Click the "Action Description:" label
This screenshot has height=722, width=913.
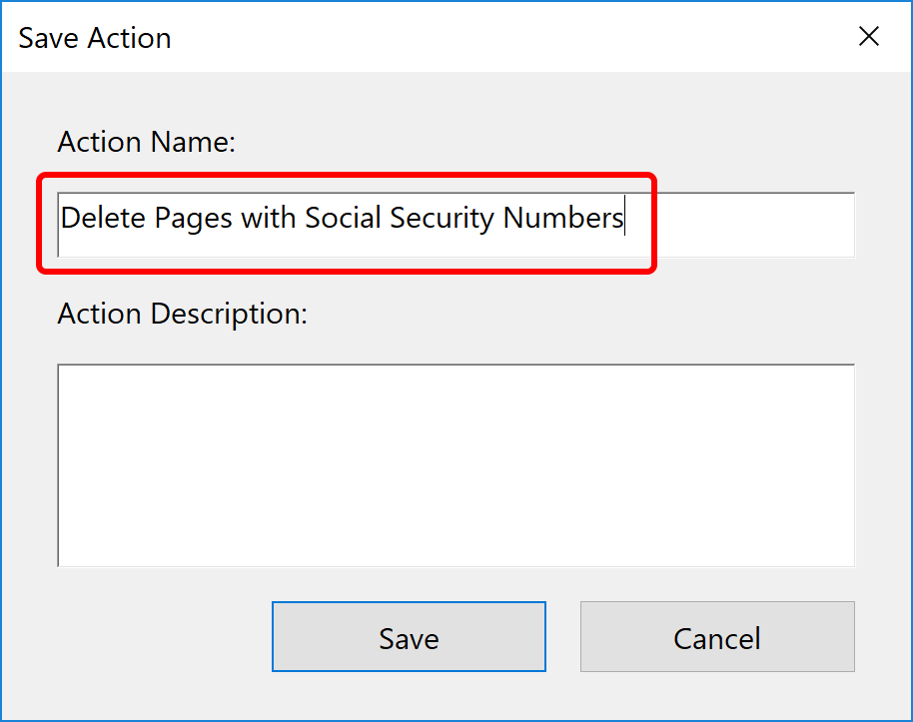click(182, 314)
